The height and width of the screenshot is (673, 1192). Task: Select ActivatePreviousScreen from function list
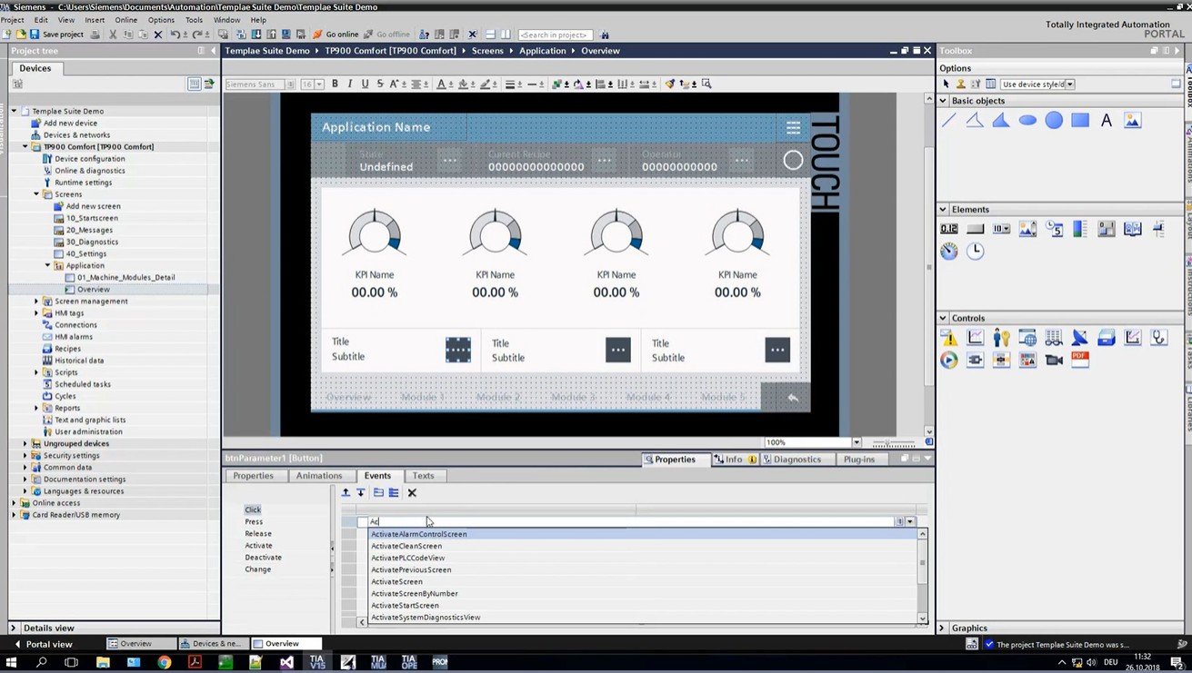tap(411, 569)
